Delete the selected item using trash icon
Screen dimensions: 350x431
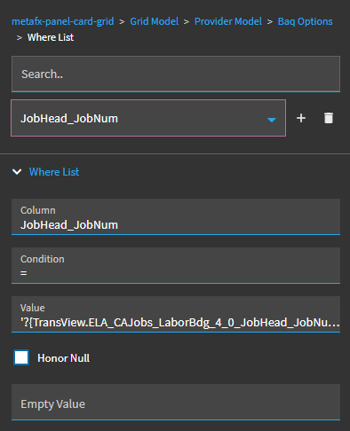point(329,118)
